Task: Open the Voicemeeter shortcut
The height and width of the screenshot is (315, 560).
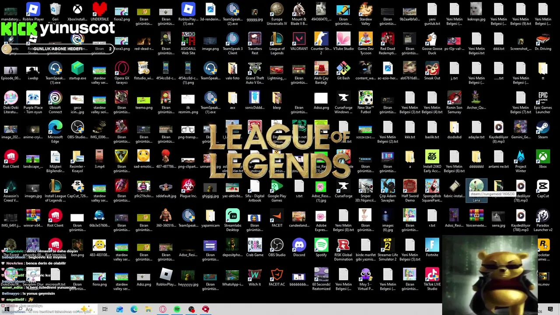Action: [476, 218]
